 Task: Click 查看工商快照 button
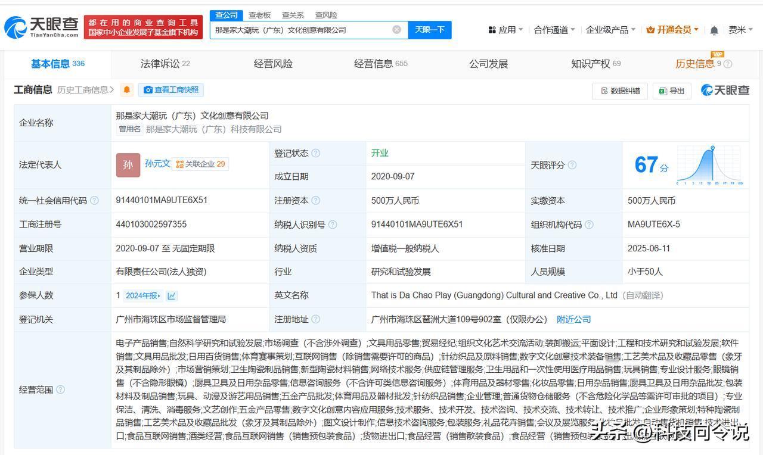pyautogui.click(x=171, y=90)
